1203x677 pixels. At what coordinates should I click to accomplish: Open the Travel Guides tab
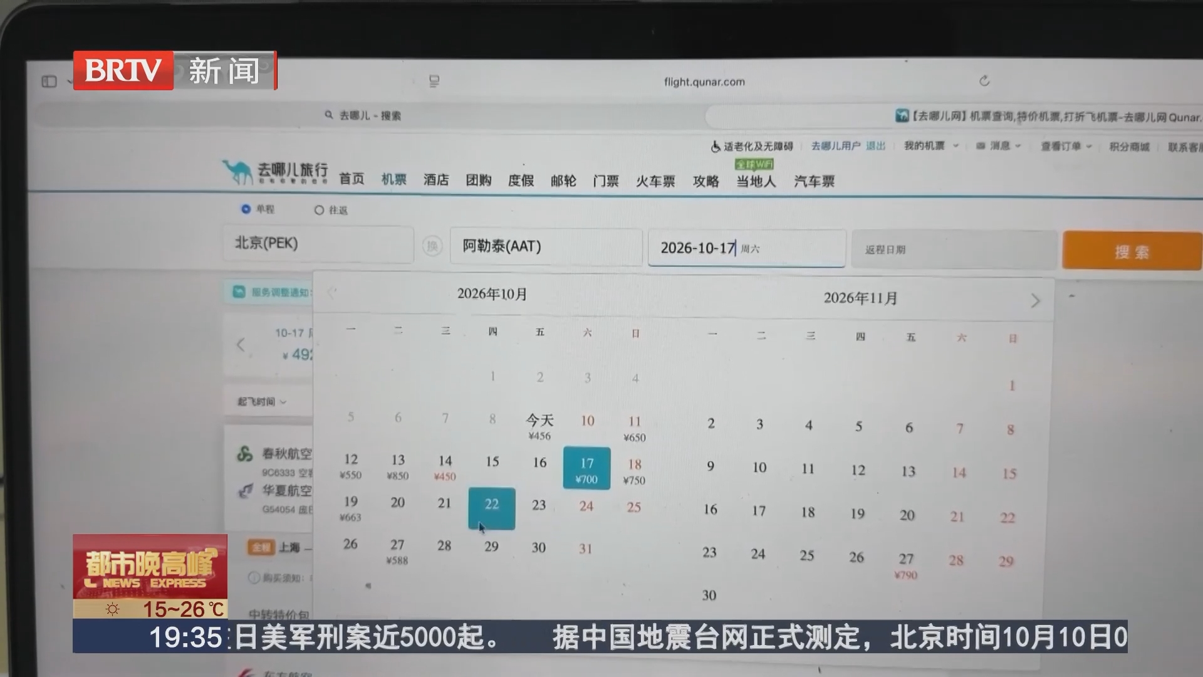[x=706, y=181]
